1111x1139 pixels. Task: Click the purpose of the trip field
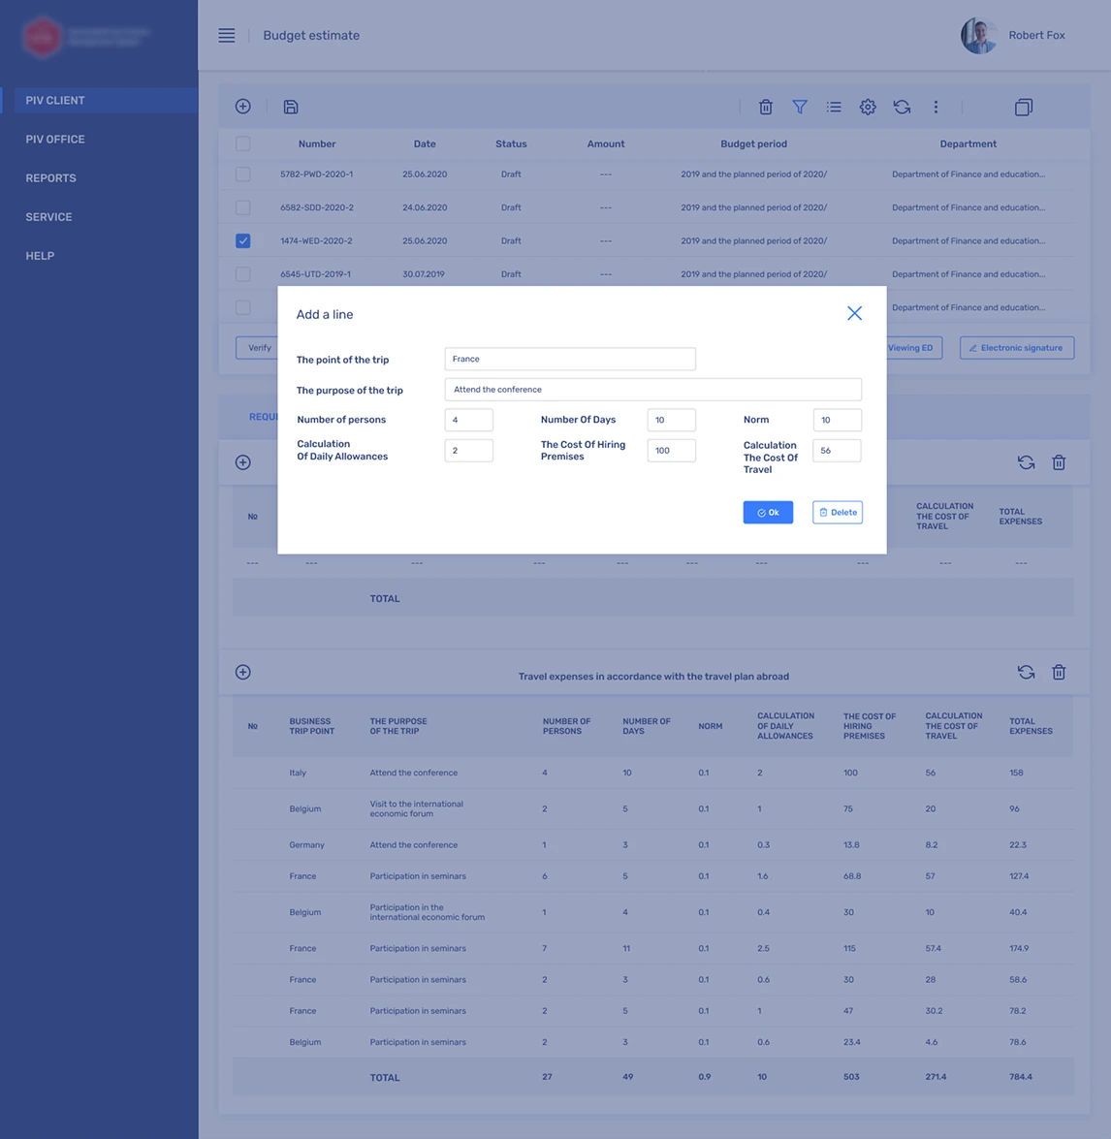point(653,390)
